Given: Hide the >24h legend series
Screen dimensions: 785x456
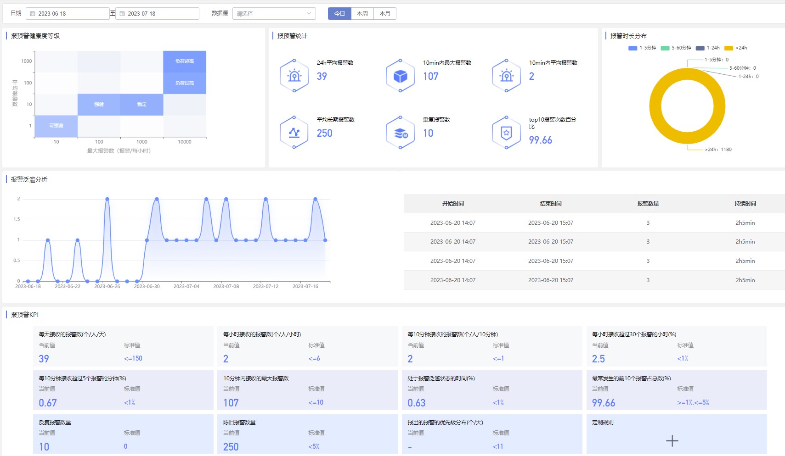Looking at the screenshot, I should [735, 48].
